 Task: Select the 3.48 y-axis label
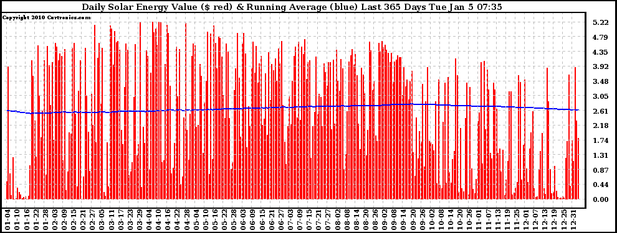tap(600, 81)
